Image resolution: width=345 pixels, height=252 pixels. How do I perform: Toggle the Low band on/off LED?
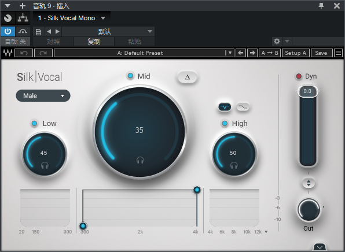34,124
